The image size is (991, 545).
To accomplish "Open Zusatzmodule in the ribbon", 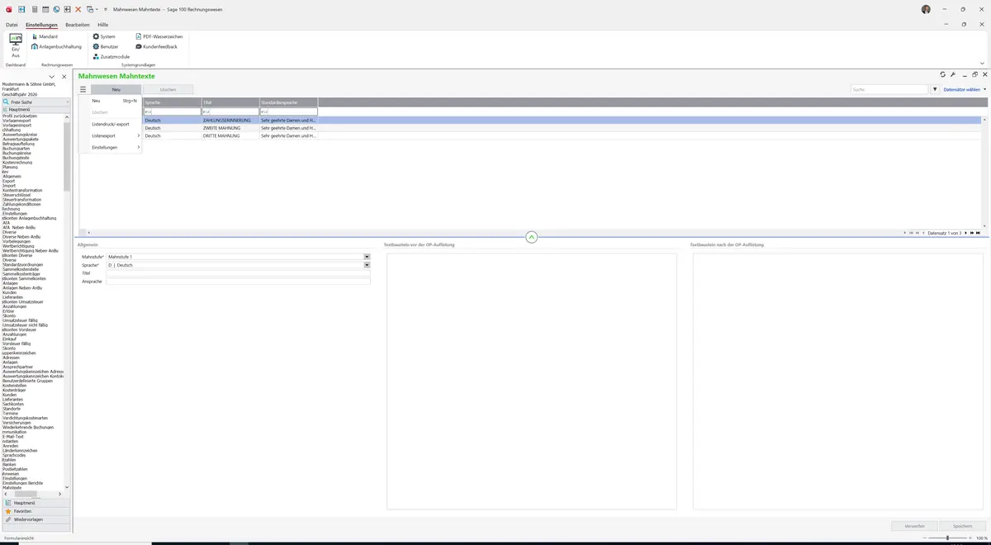I will tap(111, 56).
